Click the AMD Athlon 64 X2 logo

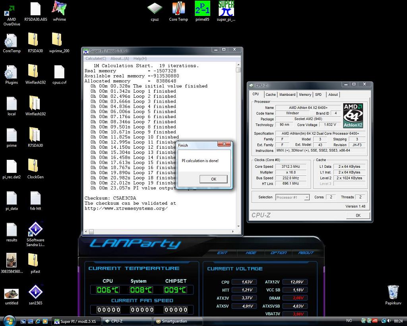coord(353,116)
